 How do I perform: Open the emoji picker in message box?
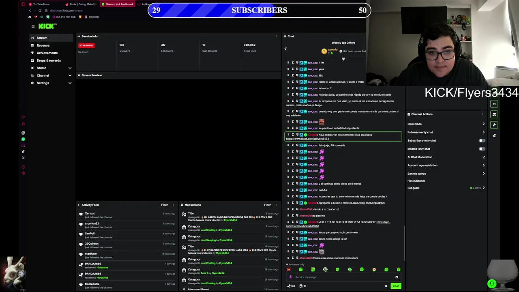pos(397,277)
